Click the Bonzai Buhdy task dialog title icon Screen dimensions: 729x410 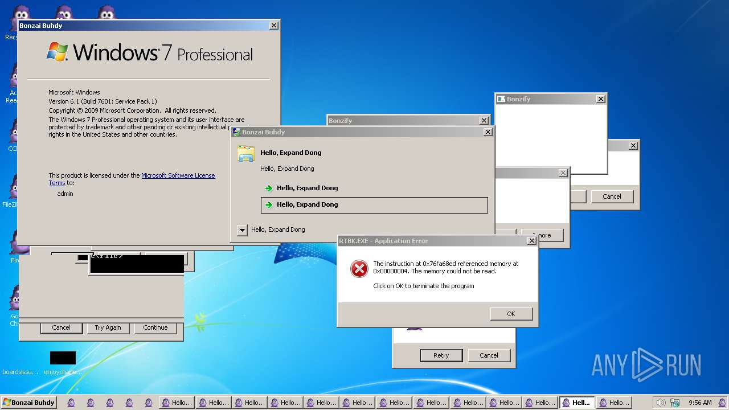pos(236,132)
